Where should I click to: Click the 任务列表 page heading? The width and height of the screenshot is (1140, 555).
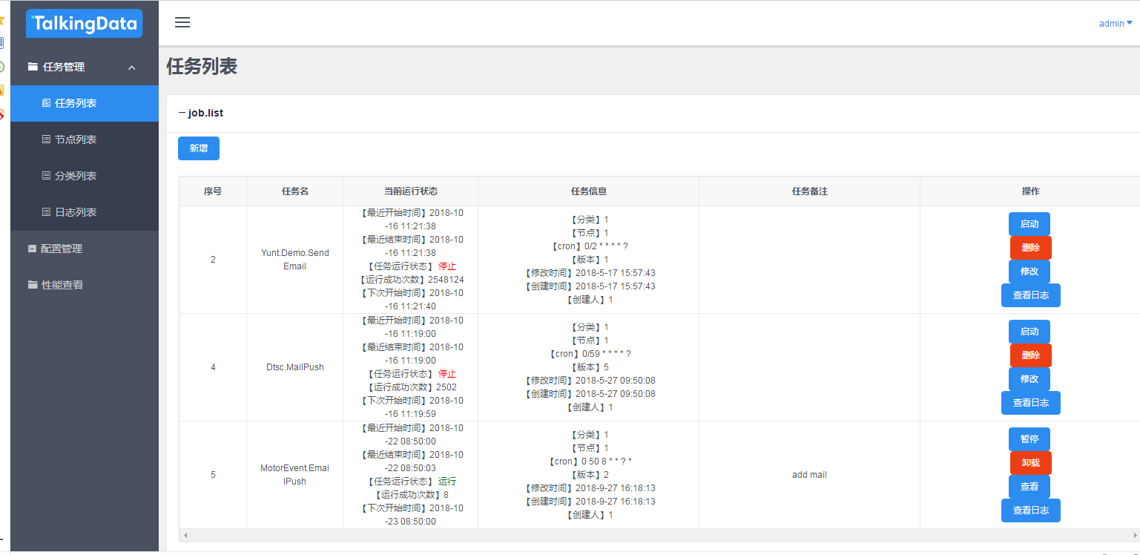(202, 66)
